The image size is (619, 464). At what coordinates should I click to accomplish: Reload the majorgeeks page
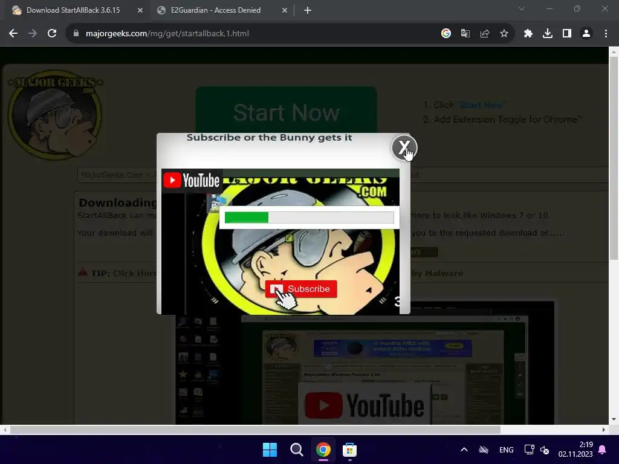(x=52, y=34)
